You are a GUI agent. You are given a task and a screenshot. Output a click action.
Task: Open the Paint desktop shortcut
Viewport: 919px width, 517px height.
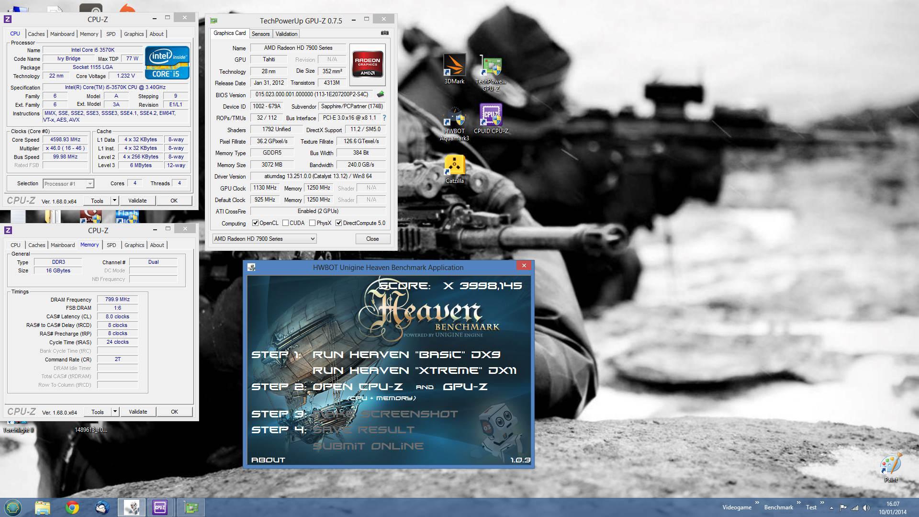(891, 468)
